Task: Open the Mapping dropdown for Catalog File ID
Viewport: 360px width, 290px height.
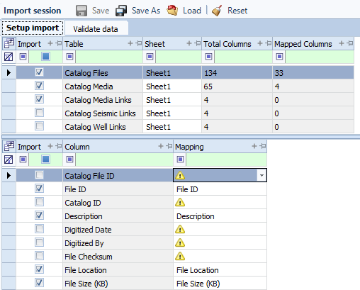Action: tap(261, 175)
